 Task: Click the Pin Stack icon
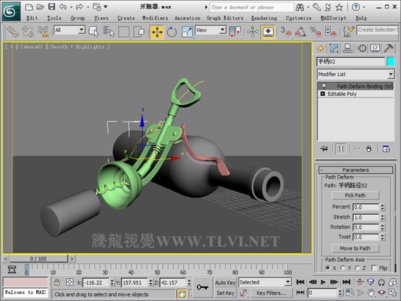coord(324,148)
